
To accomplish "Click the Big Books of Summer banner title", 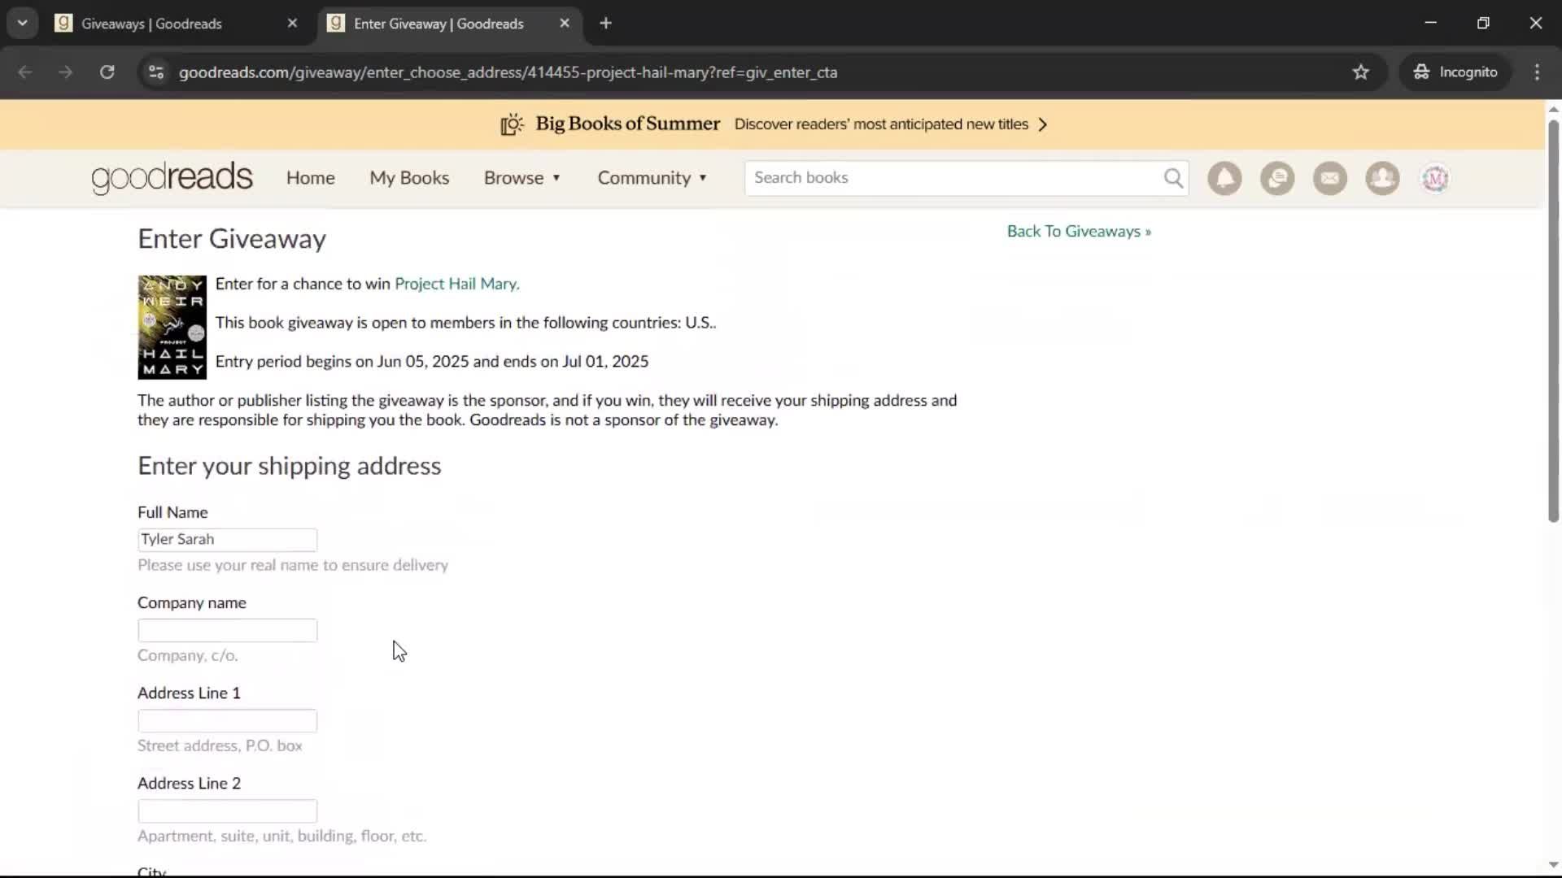I will (627, 124).
